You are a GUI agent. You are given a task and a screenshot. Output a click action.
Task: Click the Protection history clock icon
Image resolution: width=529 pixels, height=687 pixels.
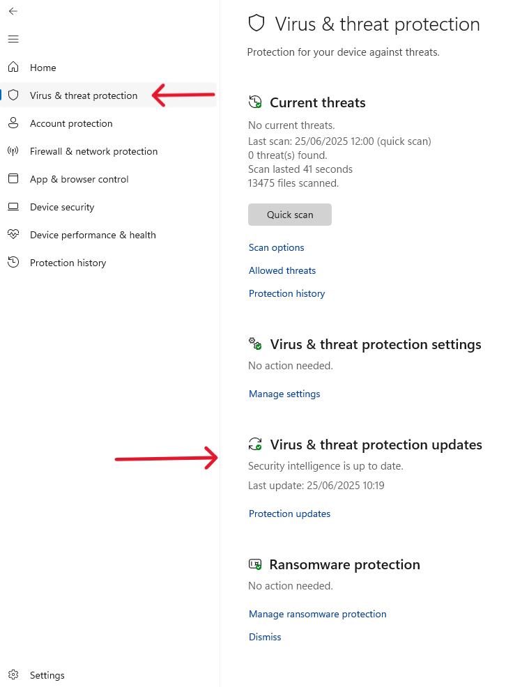tap(13, 263)
